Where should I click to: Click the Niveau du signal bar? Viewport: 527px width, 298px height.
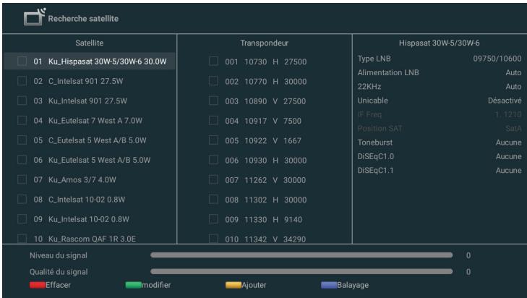[301, 255]
